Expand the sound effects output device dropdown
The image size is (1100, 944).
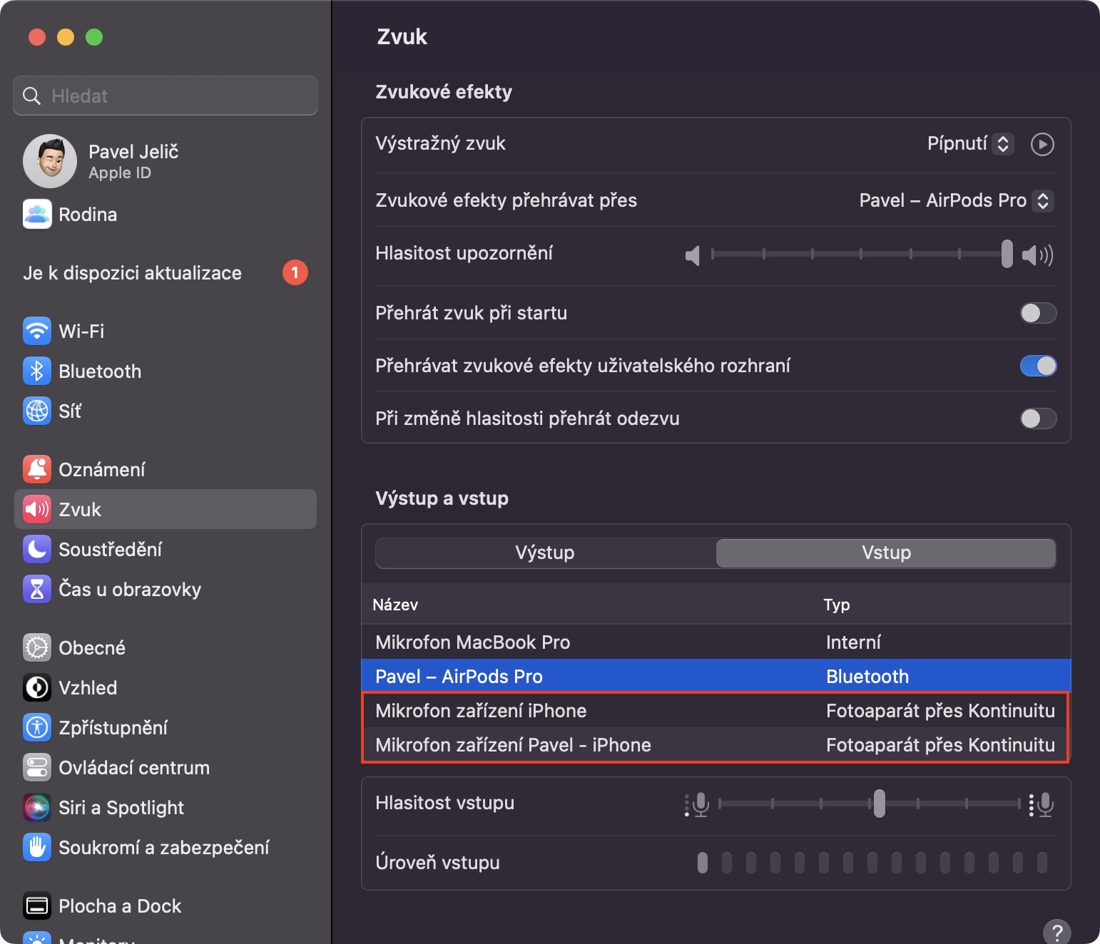tap(955, 200)
